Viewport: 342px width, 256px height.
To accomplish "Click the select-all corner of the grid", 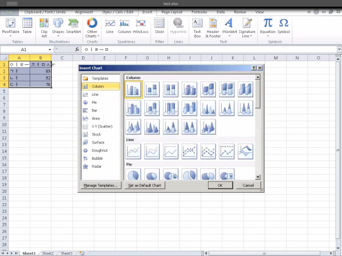I will 4,58.
